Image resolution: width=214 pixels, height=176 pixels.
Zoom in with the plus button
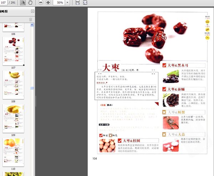point(48,3)
